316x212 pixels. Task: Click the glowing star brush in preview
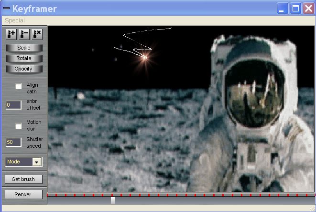click(x=145, y=57)
